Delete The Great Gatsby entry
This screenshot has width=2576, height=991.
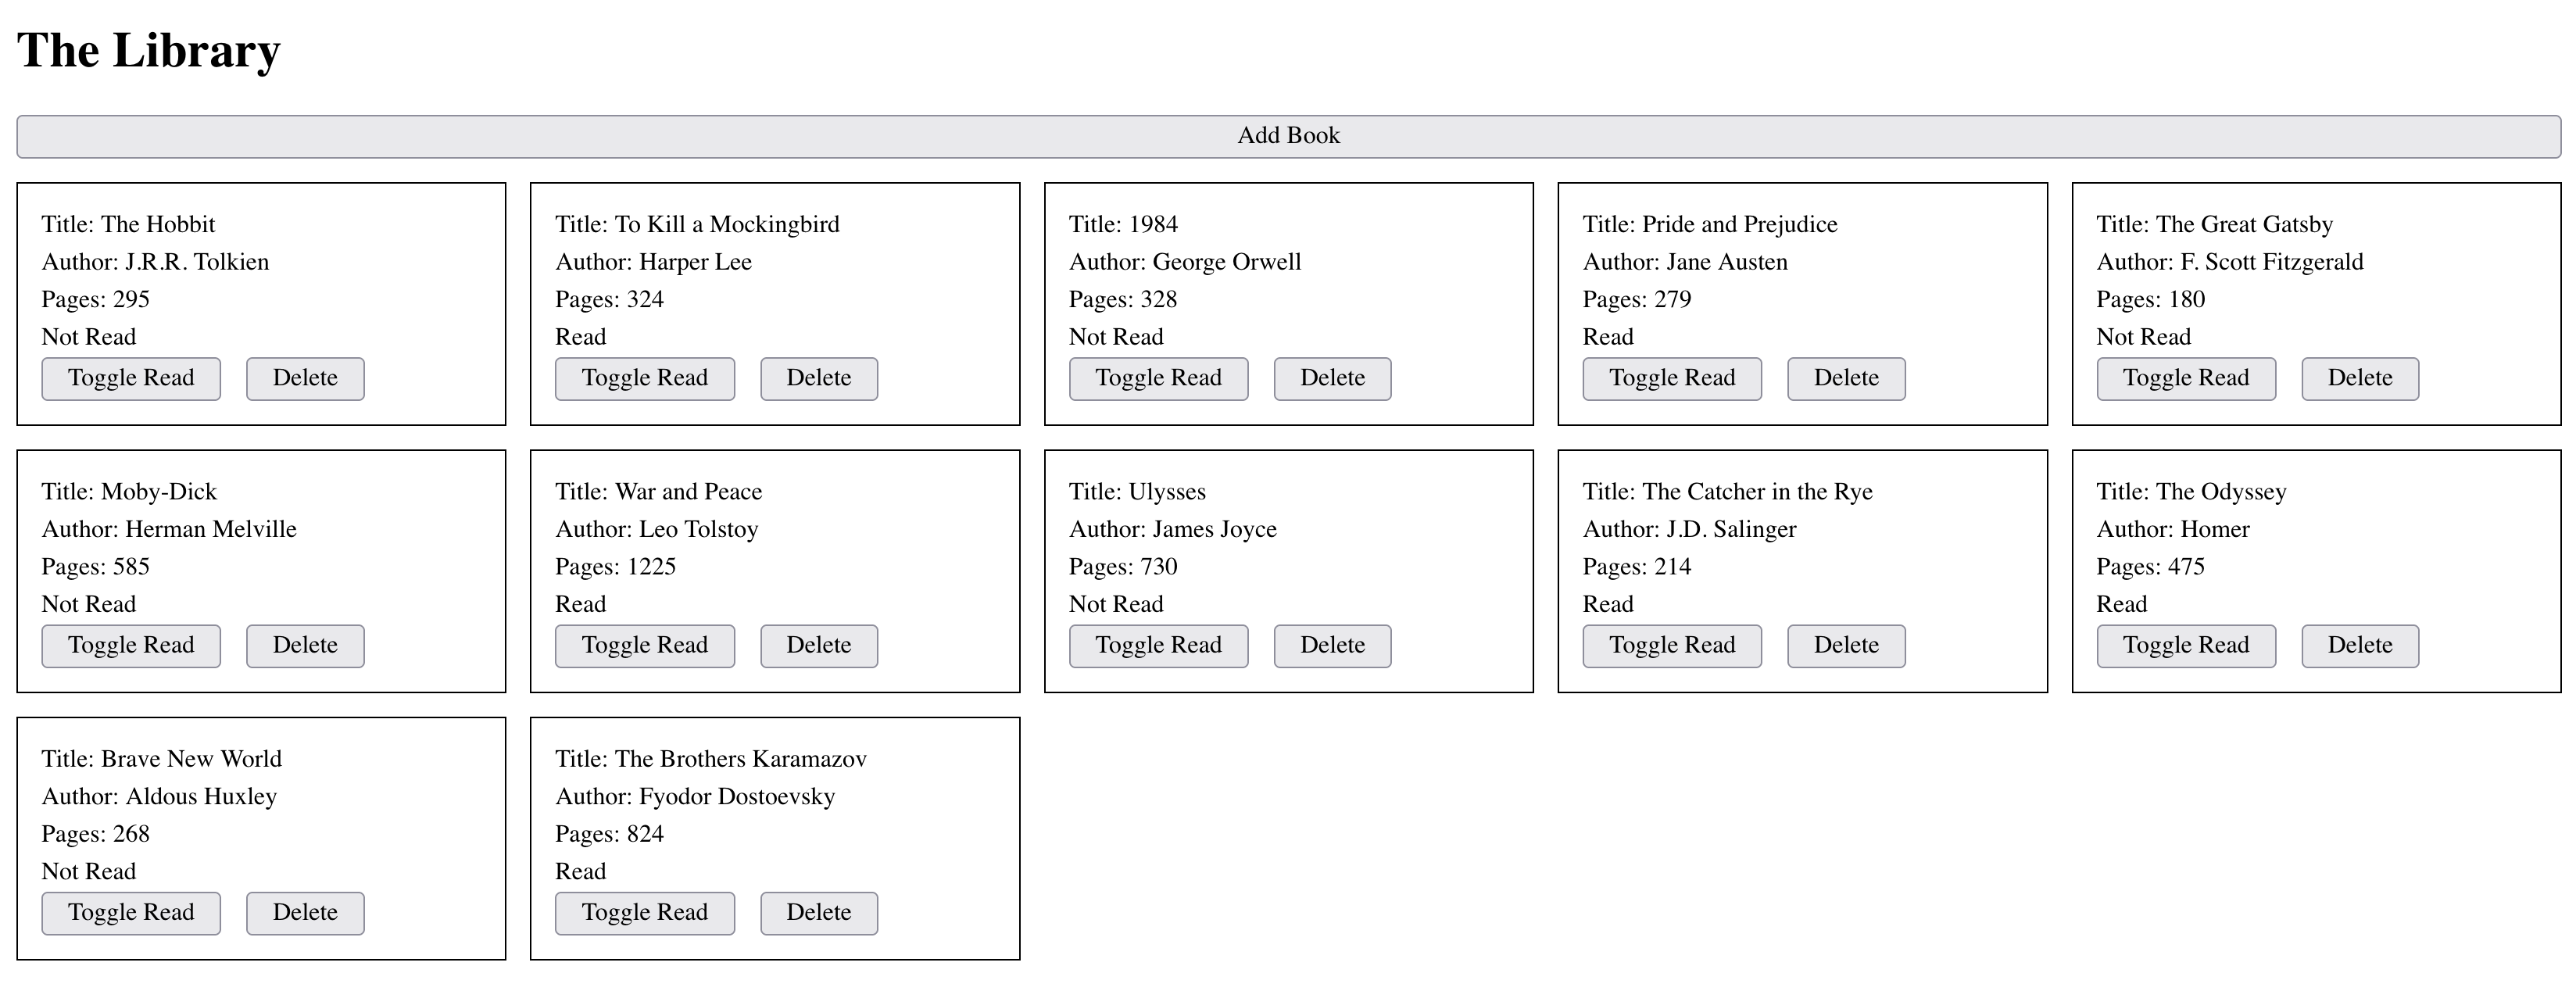click(x=2360, y=379)
